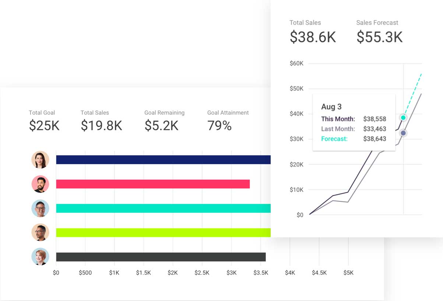Screen dimensions: 443x301
Task: Click the pink sales bar
Action: (x=153, y=184)
